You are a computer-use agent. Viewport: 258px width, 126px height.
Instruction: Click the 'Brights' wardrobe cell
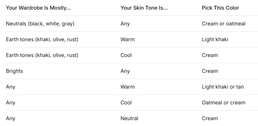point(14,71)
